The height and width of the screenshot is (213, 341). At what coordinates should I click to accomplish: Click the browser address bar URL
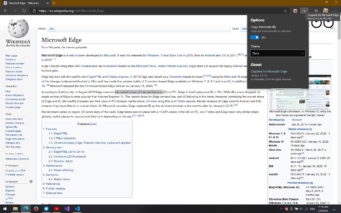click(x=71, y=11)
